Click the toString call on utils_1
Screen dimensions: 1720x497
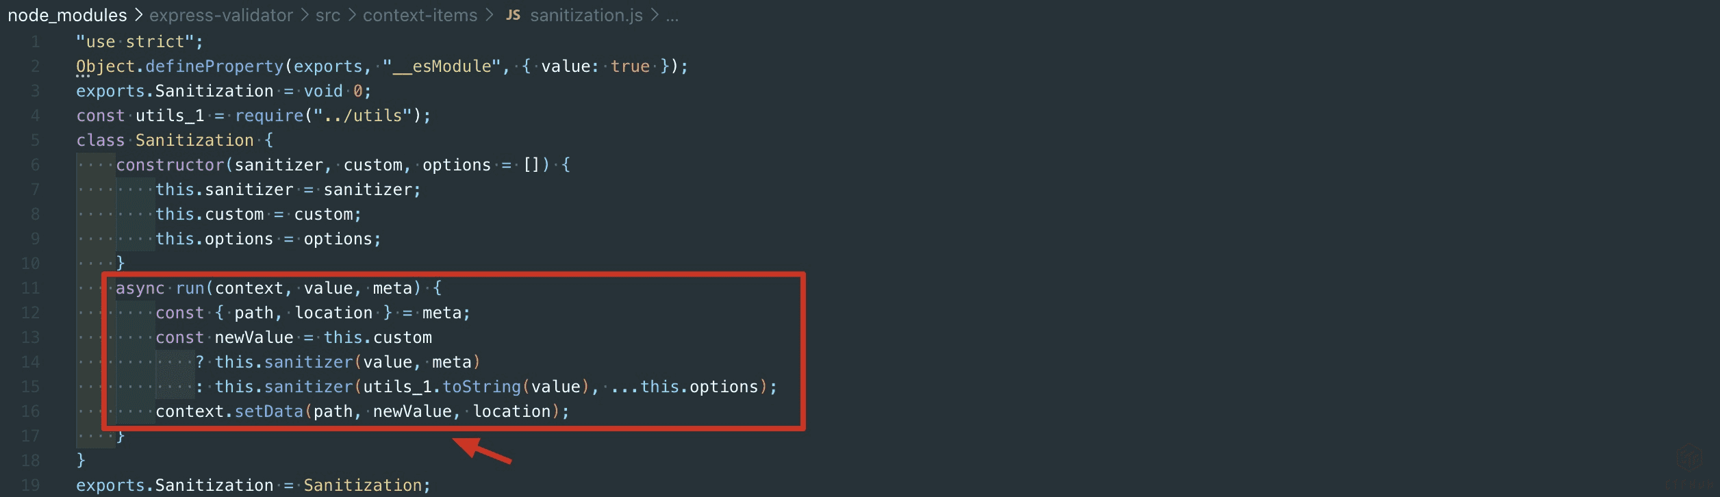point(481,387)
